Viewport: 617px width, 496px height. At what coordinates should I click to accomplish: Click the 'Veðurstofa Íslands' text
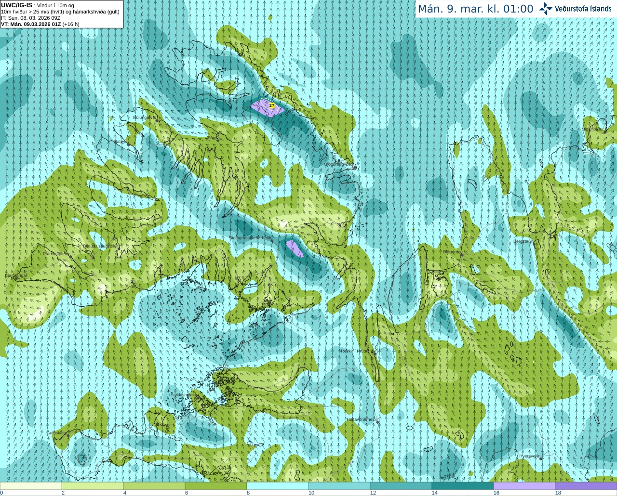583,9
